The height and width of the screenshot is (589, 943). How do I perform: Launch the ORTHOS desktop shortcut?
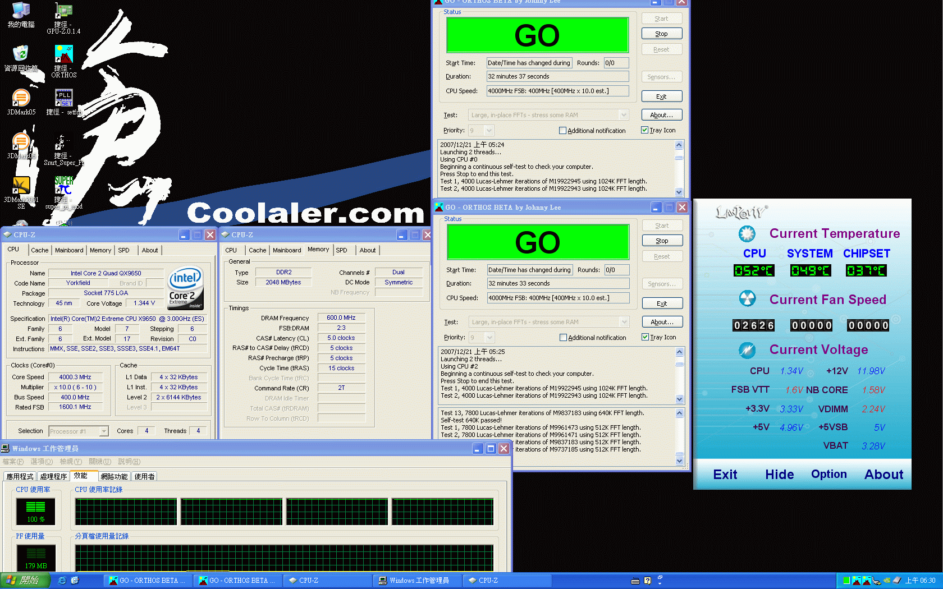[x=63, y=62]
